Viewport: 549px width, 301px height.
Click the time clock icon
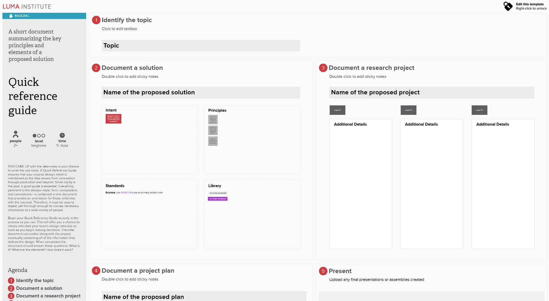click(62, 135)
